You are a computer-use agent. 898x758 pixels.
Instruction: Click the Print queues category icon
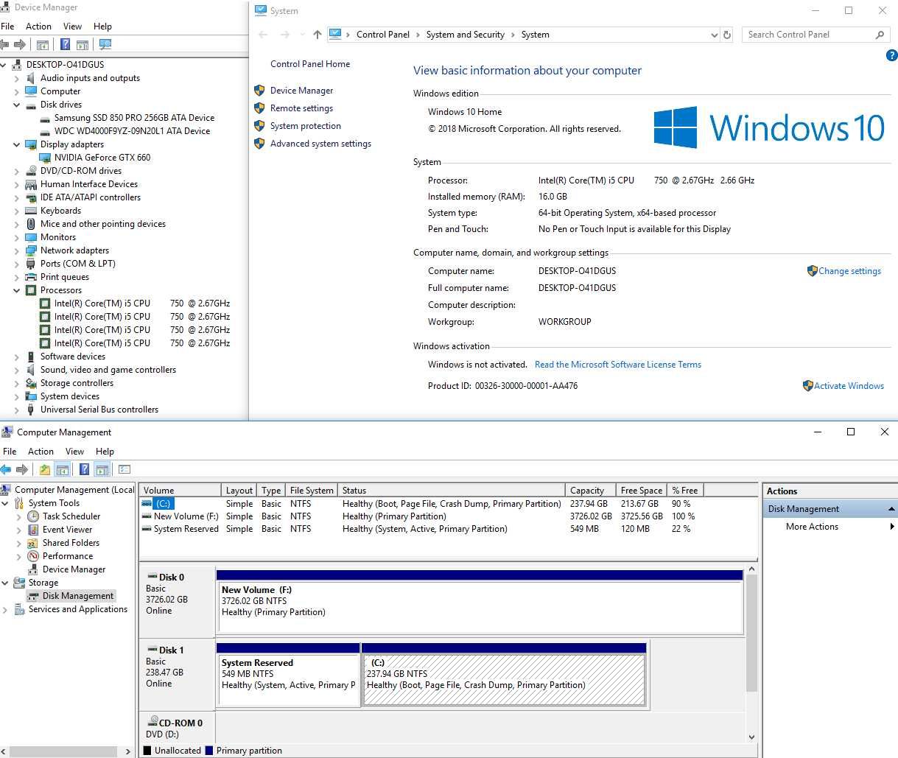point(31,277)
